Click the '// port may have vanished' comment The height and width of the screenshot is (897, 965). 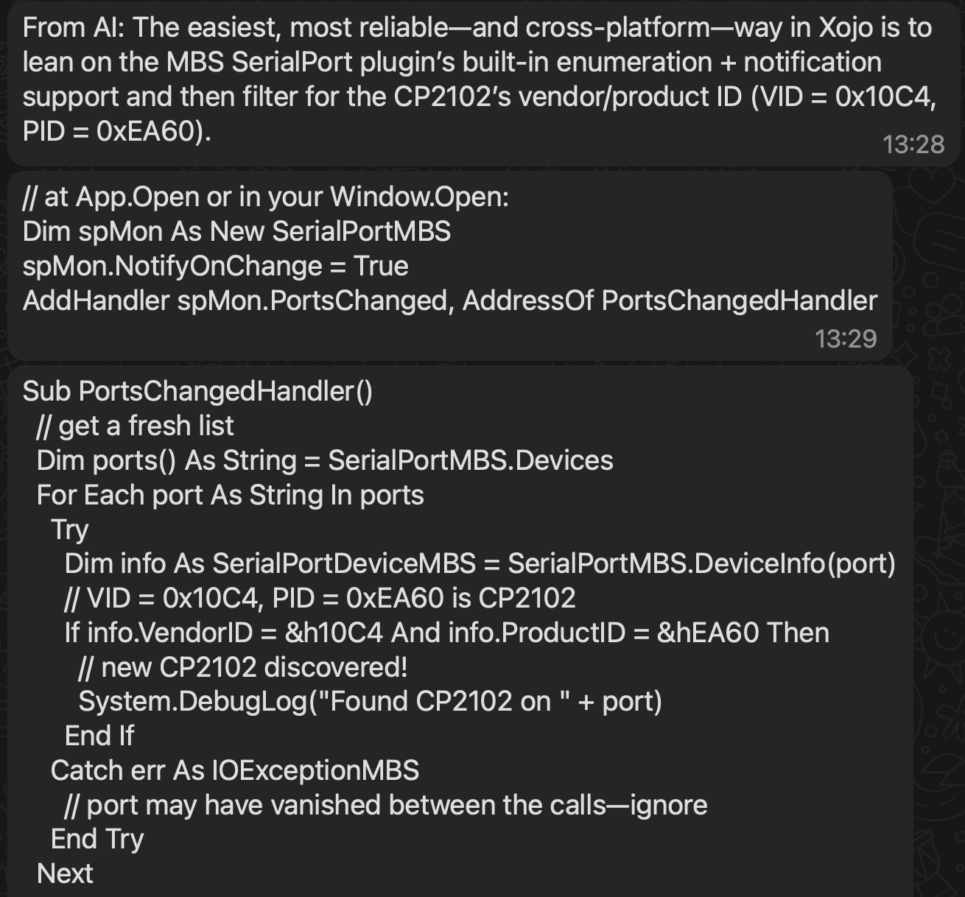(x=386, y=805)
